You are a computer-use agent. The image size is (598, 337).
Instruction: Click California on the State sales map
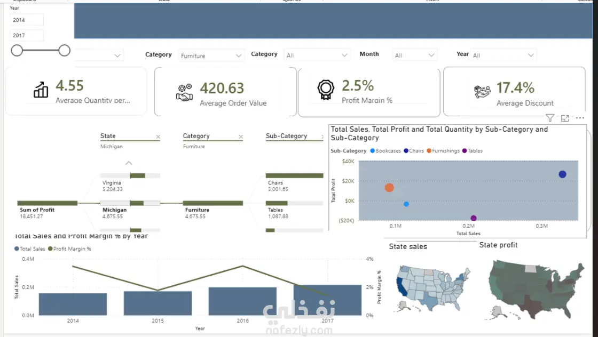point(403,287)
